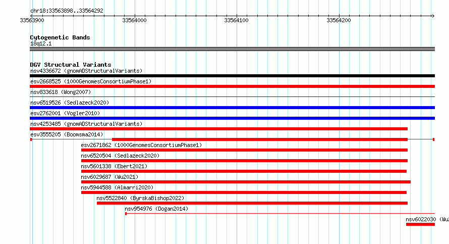449x244 pixels.
Task: Click ruler position 33564000
Action: (x=134, y=20)
